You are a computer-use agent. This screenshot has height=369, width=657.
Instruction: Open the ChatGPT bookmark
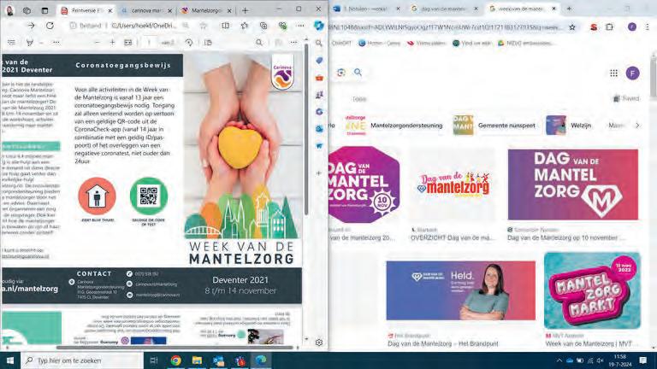[x=341, y=43]
